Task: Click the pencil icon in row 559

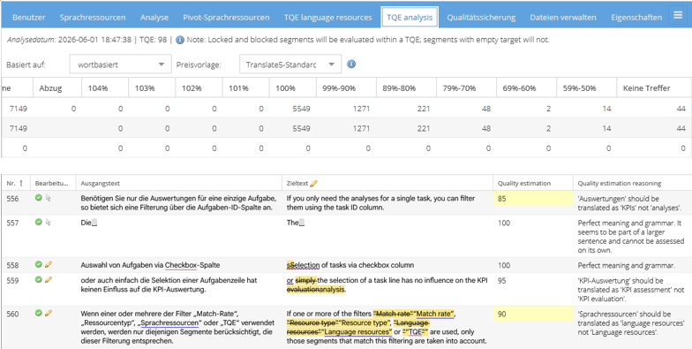Action: pos(49,279)
